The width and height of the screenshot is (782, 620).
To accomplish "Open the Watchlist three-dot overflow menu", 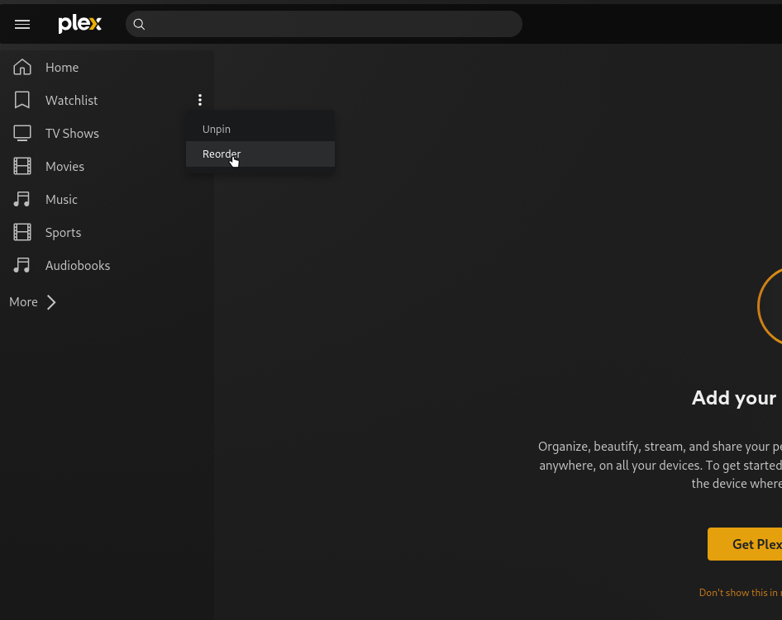I will pyautogui.click(x=200, y=100).
